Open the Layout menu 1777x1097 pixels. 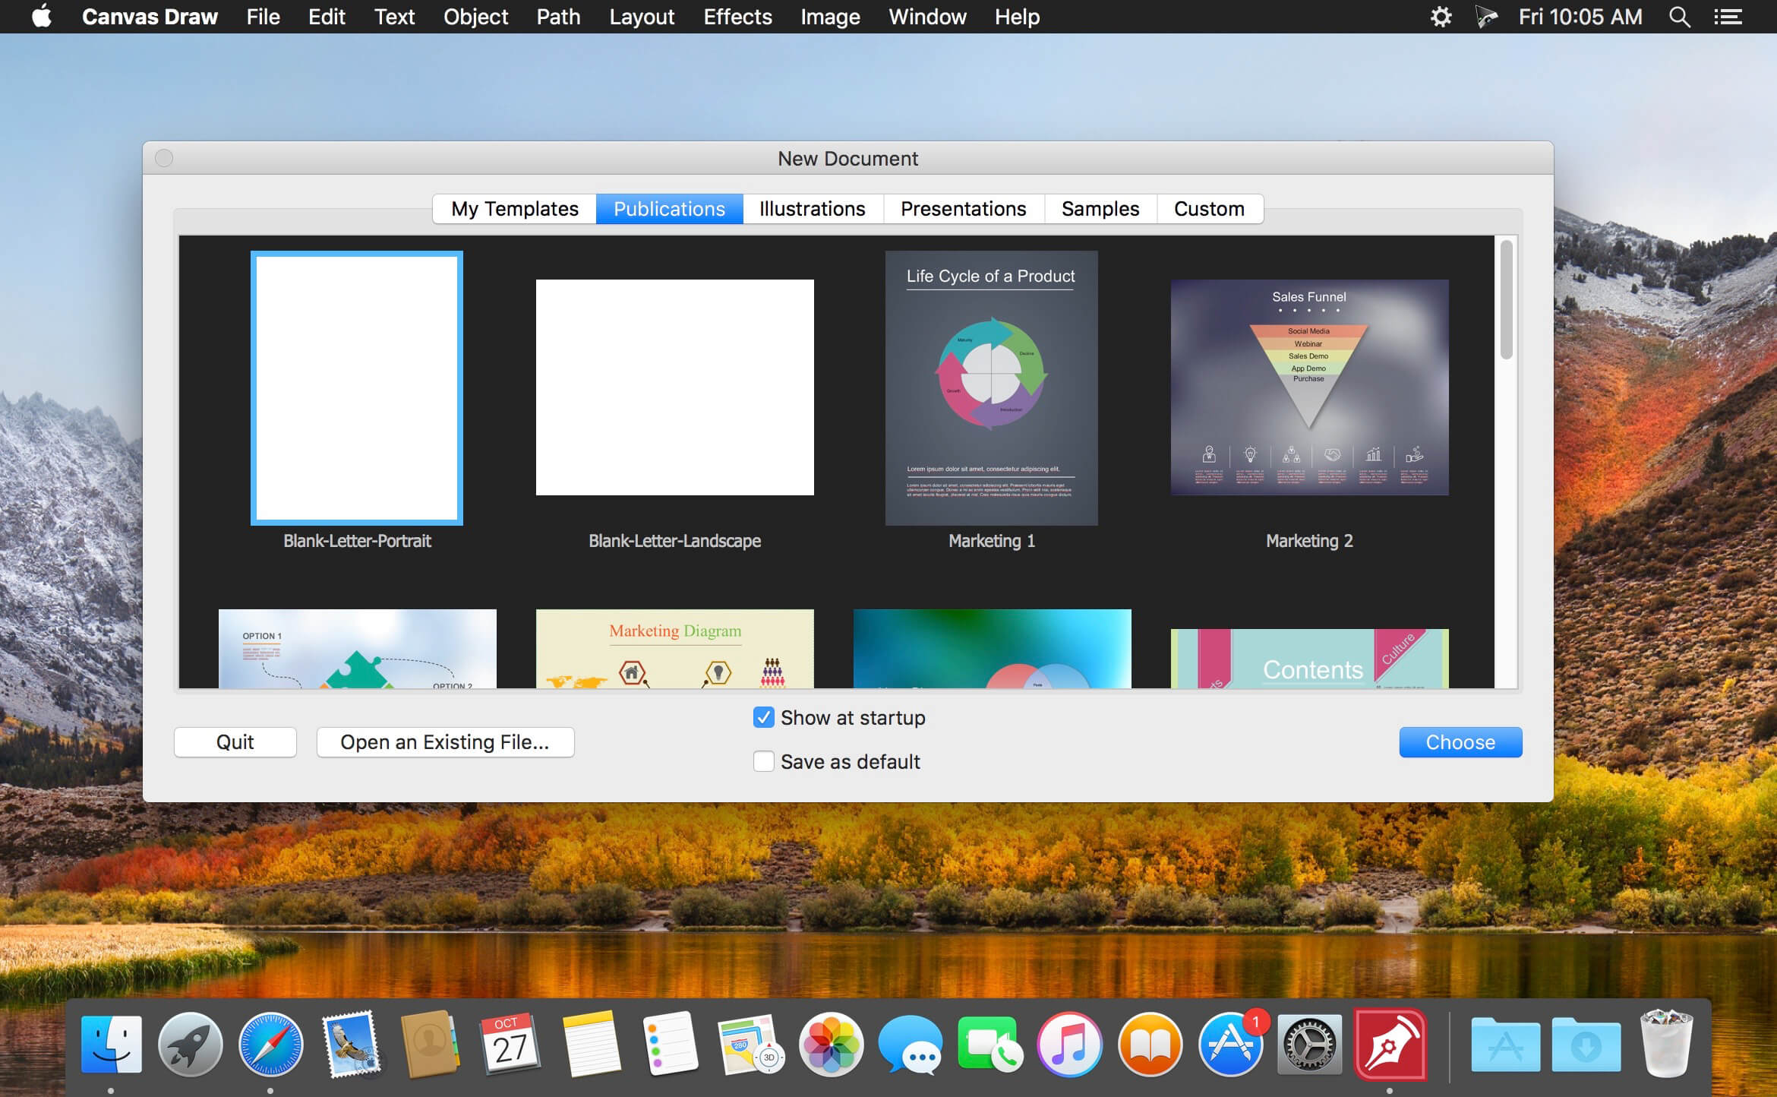[x=642, y=17]
